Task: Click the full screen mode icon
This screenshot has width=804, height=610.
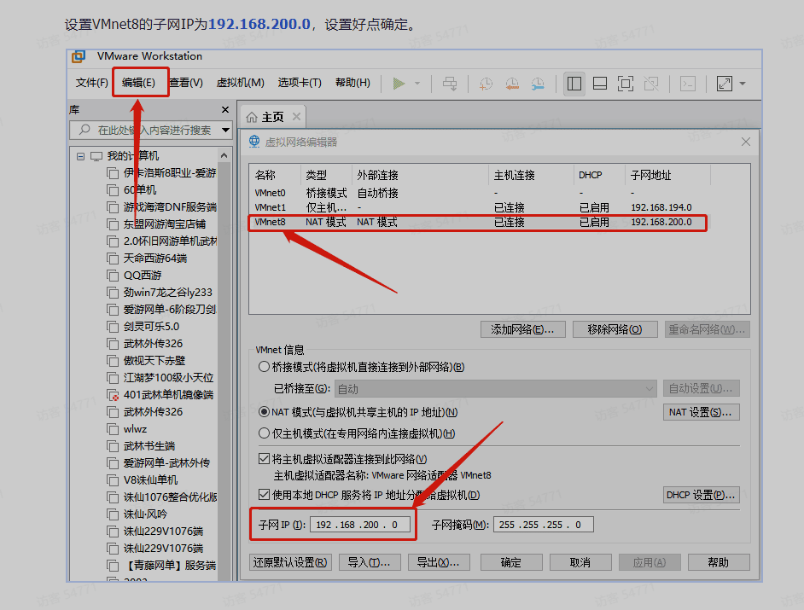Action: click(x=625, y=84)
